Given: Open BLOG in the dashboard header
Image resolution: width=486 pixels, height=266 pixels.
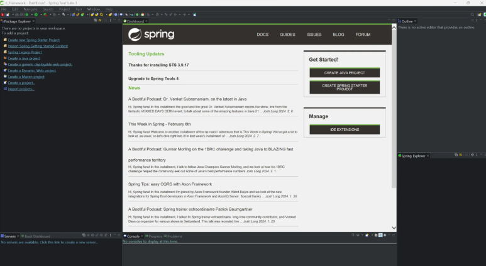Looking at the screenshot, I should click(338, 35).
